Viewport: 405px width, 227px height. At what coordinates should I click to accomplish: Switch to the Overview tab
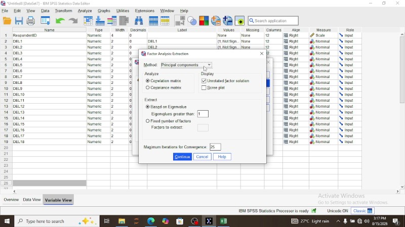11,200
